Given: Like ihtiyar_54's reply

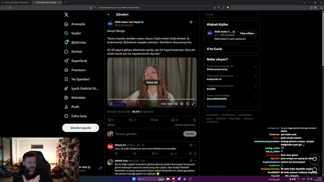Looking at the screenshot, I should click(153, 154).
